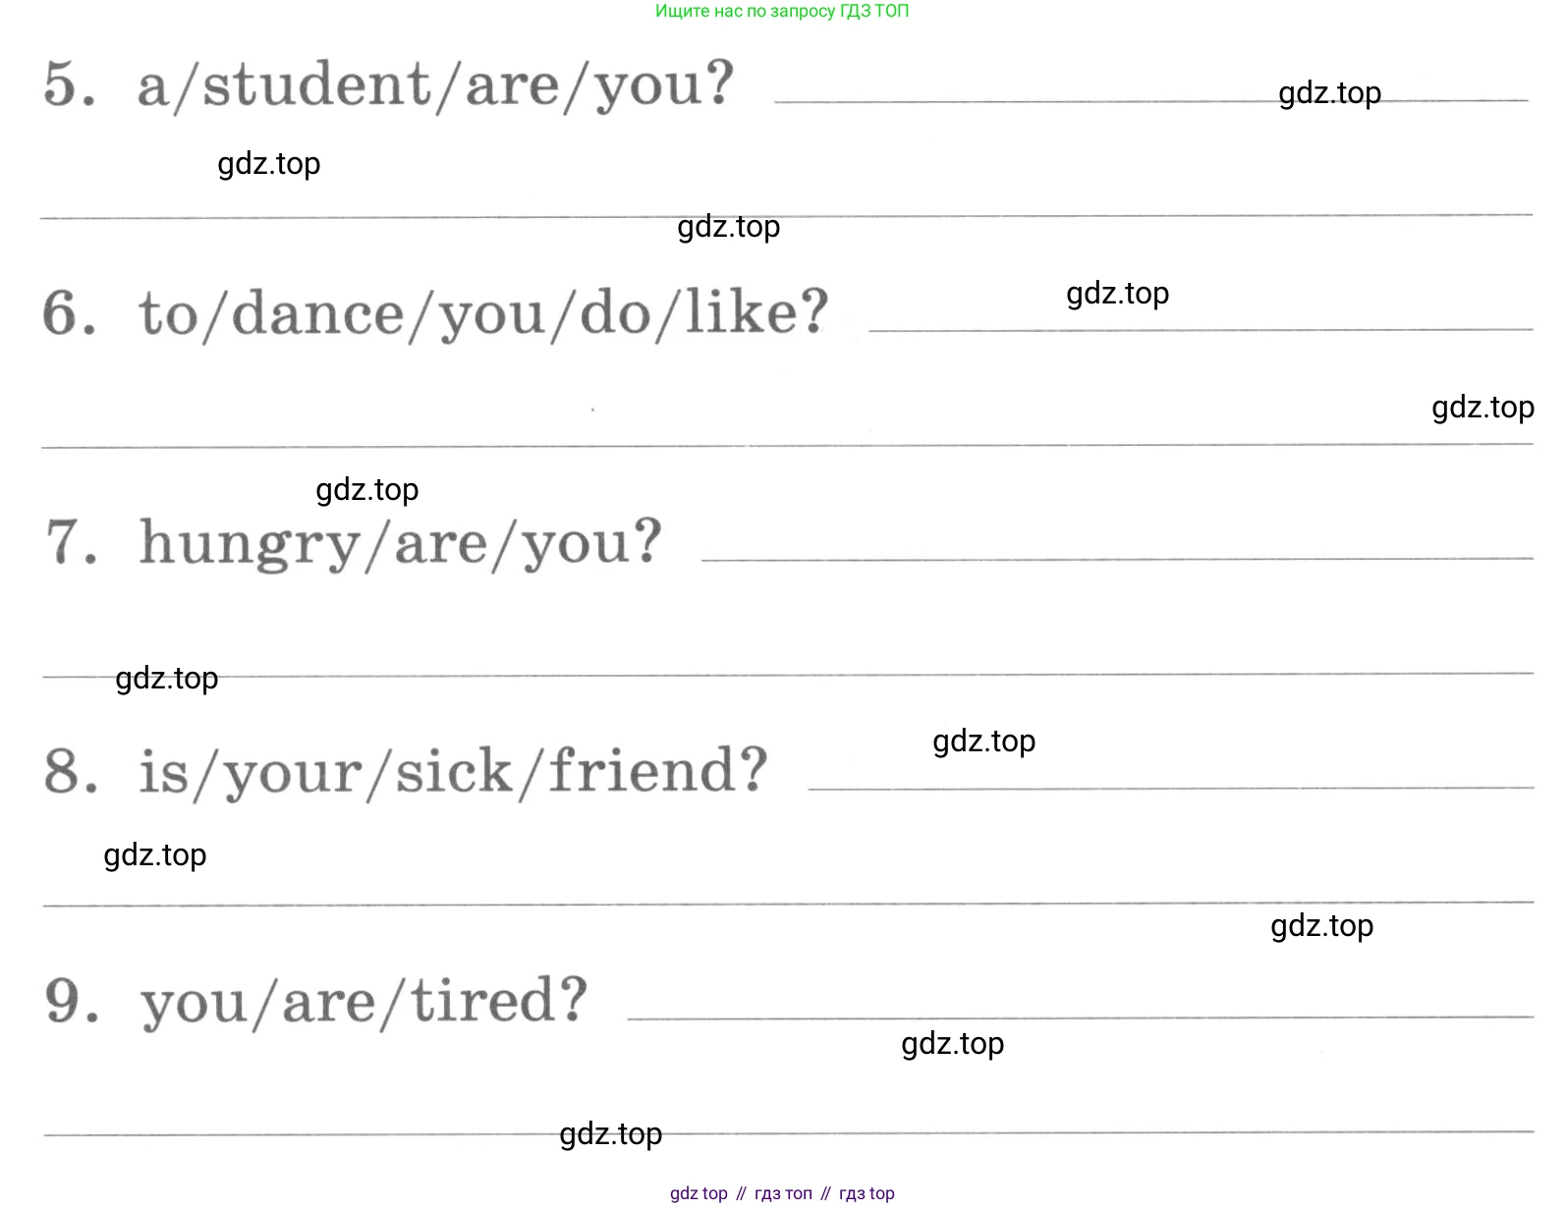Click the number 5 of the exercise
This screenshot has height=1208, width=1566.
coord(70,83)
